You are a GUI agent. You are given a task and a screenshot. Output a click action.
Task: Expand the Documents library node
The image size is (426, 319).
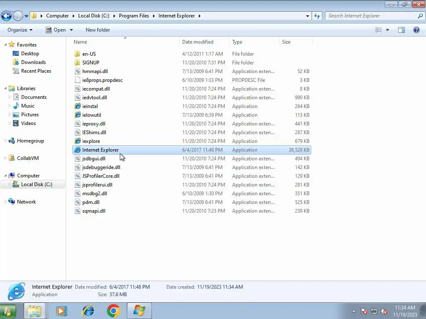point(10,97)
